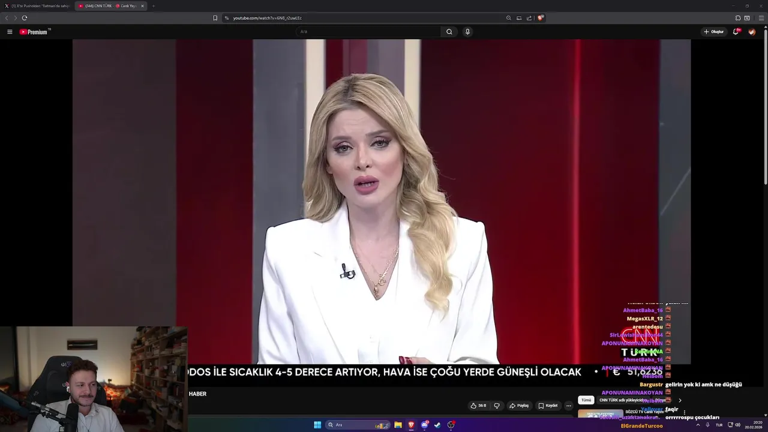Like the video with 36 B thumbs-up
Viewport: 768px width, 432px height.
tap(478, 406)
